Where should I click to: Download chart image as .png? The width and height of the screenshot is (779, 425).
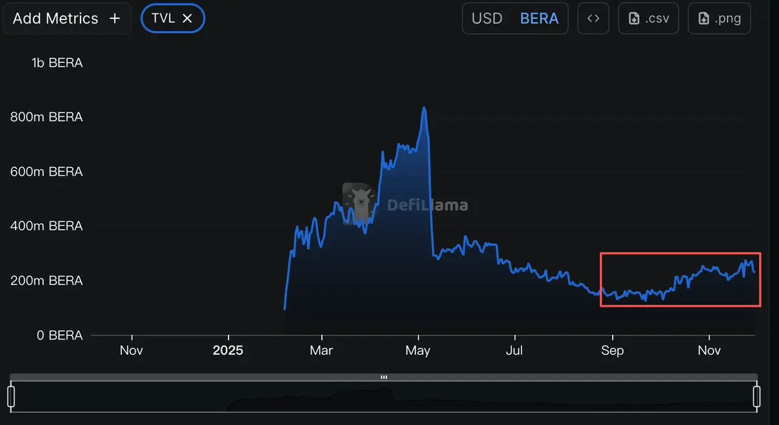719,18
